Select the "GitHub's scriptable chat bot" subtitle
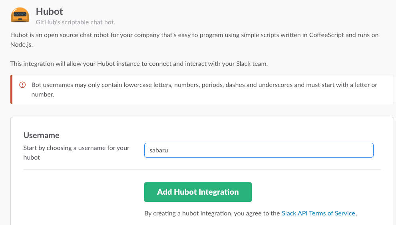The height and width of the screenshot is (225, 396). coord(75,22)
